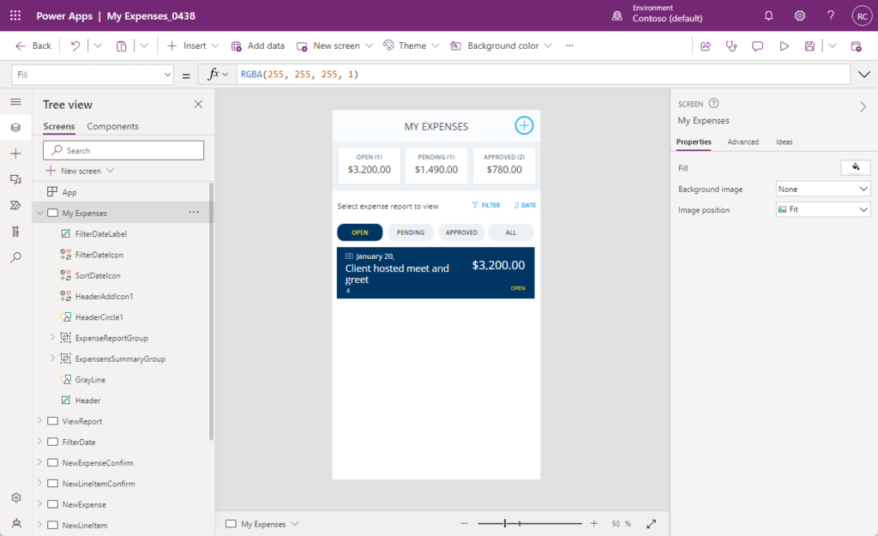Click the Undo icon

pyautogui.click(x=75, y=46)
